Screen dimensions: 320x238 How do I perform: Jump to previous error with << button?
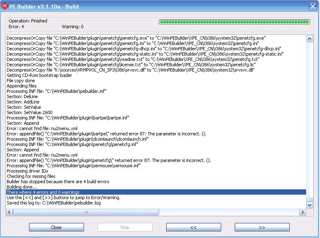(x=193, y=227)
